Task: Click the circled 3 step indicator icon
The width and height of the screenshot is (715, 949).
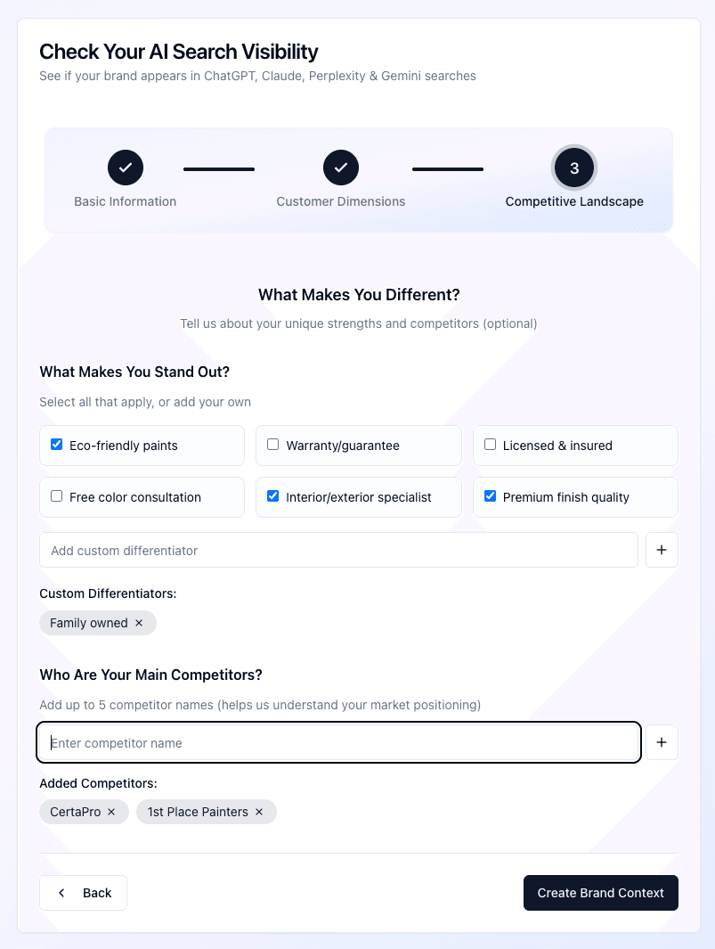Action: (574, 168)
